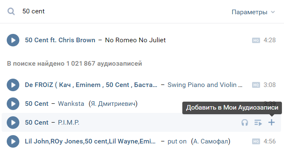The image size is (284, 151).
Task: Click the Swing Piano and Violin title
Action: click(x=205, y=85)
